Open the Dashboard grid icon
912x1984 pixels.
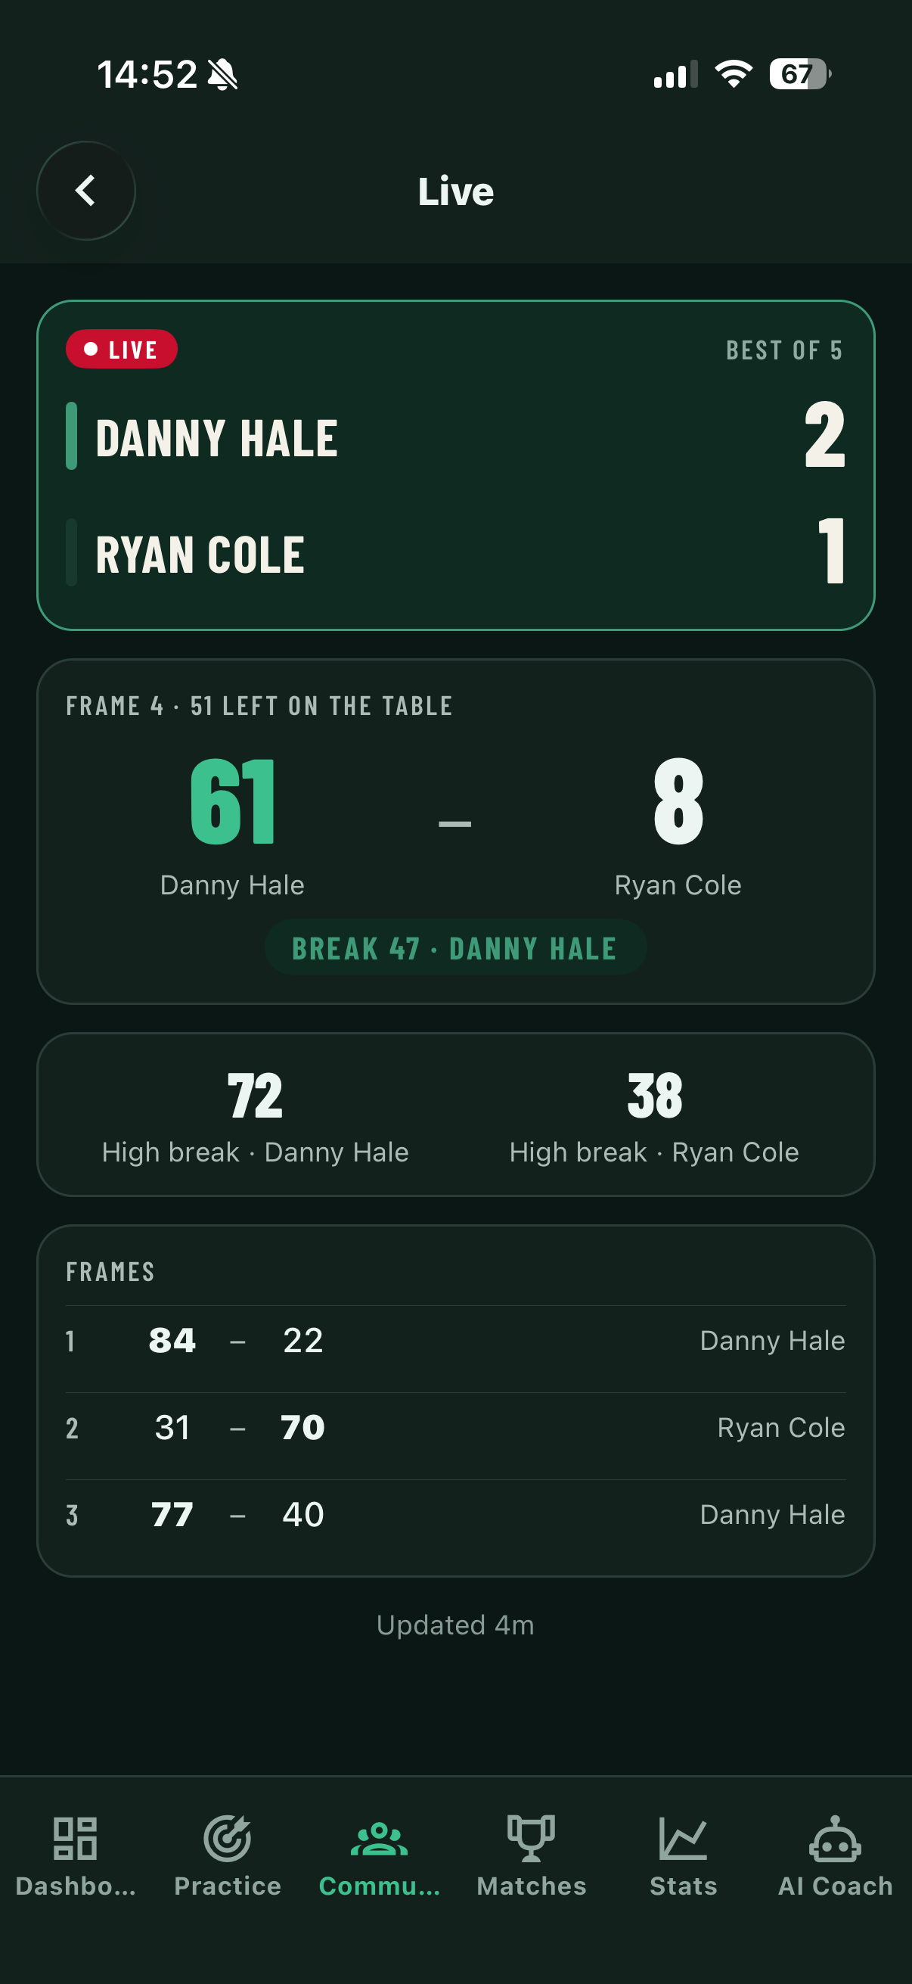click(76, 1839)
